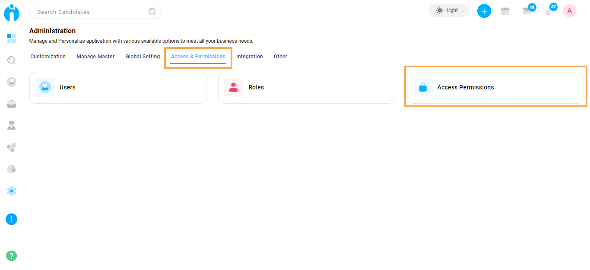Switch to the Customization tab

pos(48,57)
